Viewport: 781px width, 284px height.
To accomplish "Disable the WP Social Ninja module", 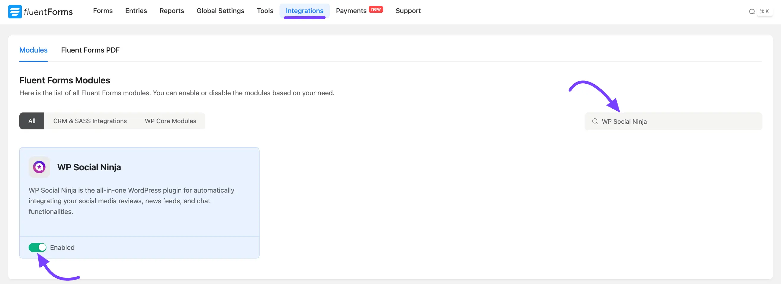I will coord(37,247).
